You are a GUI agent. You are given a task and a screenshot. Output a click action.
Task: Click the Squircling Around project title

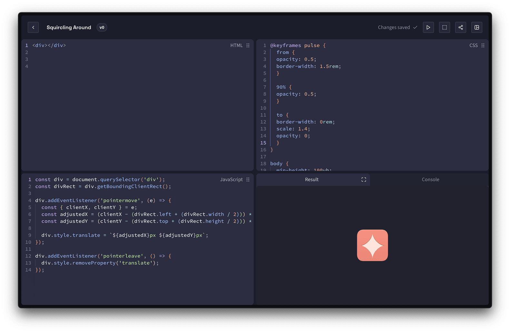coord(69,27)
